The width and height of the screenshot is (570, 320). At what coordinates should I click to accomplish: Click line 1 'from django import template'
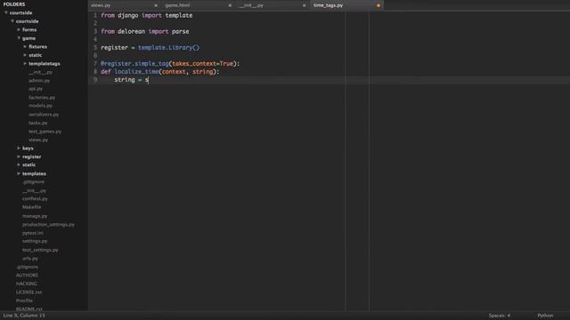click(x=146, y=15)
